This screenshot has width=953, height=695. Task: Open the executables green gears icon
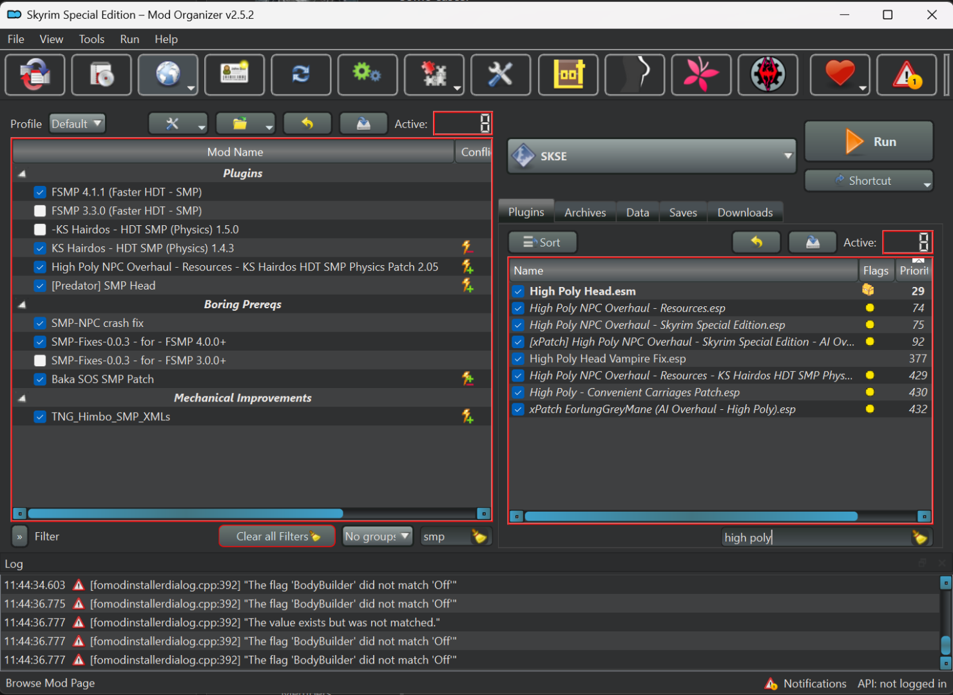click(x=367, y=75)
